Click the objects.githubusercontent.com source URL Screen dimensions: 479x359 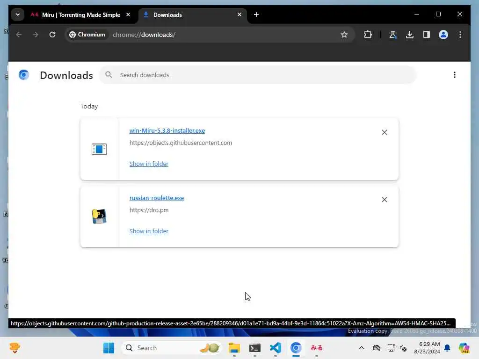point(181,143)
